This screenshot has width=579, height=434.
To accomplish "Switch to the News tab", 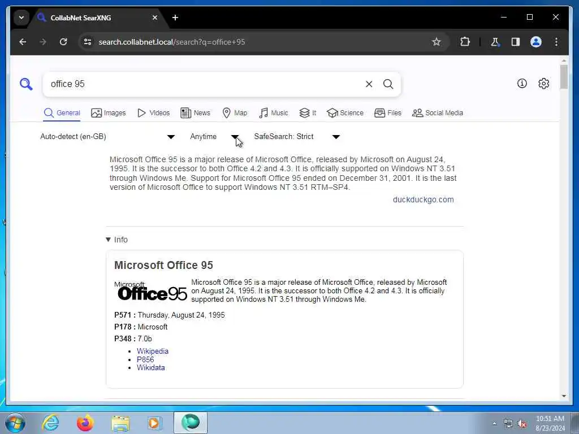I will 195,113.
